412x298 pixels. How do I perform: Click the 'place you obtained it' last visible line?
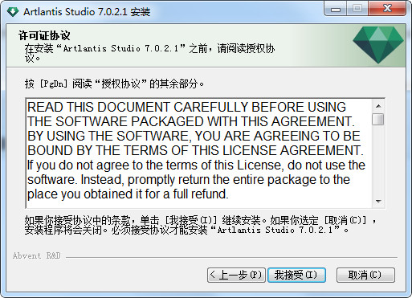click(128, 194)
